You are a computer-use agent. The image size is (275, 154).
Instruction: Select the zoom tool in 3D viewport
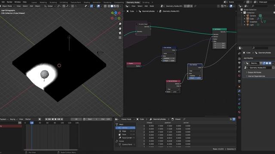(x=120, y=24)
